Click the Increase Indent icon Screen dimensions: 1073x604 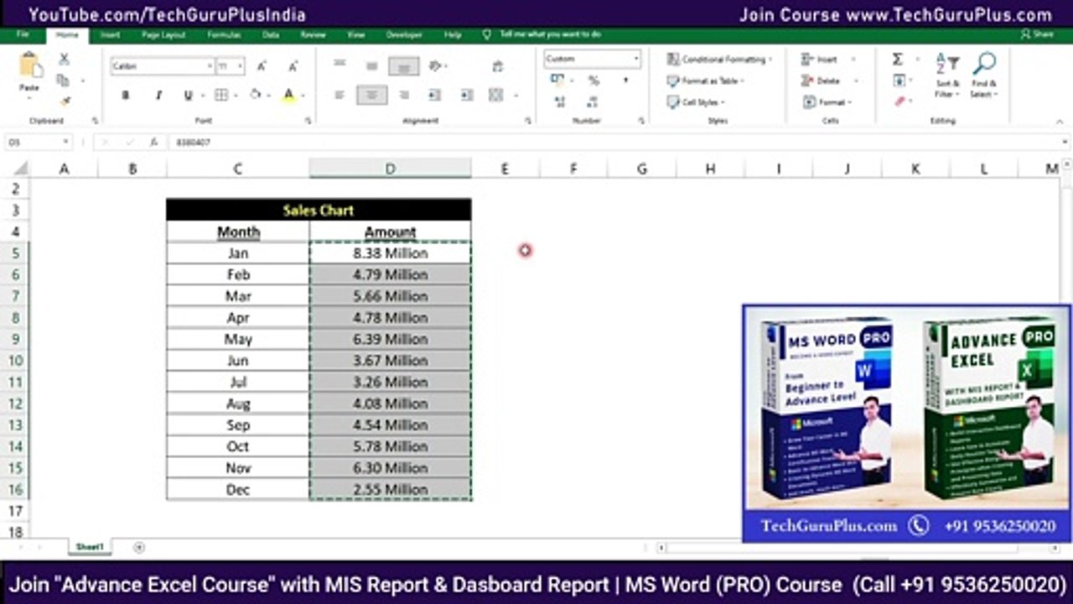click(x=466, y=95)
